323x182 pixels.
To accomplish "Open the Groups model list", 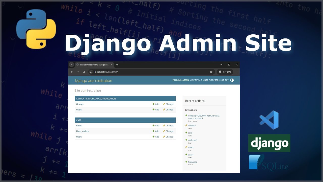I will point(80,104).
